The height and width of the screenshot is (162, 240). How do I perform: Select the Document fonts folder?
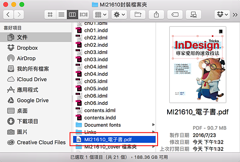(x=114, y=125)
